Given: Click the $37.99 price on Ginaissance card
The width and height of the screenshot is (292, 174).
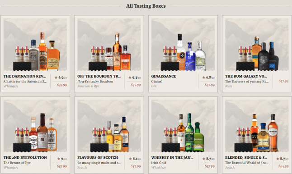Looking at the screenshot, I should pyautogui.click(x=210, y=85).
